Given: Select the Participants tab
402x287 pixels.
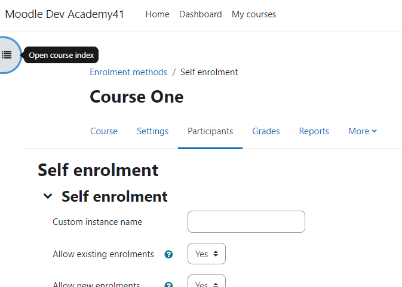Looking at the screenshot, I should click(x=210, y=131).
